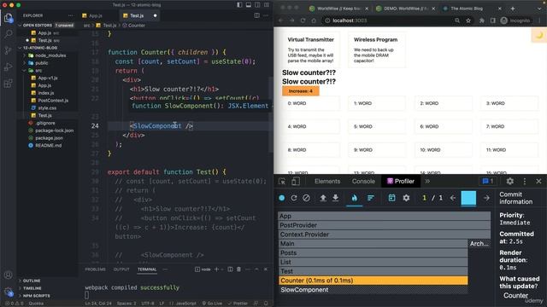
Task: Clear profiling data icon
Action: pos(306,198)
